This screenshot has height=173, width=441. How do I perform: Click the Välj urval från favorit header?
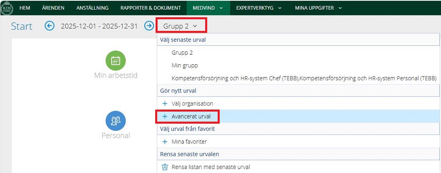pyautogui.click(x=298, y=129)
